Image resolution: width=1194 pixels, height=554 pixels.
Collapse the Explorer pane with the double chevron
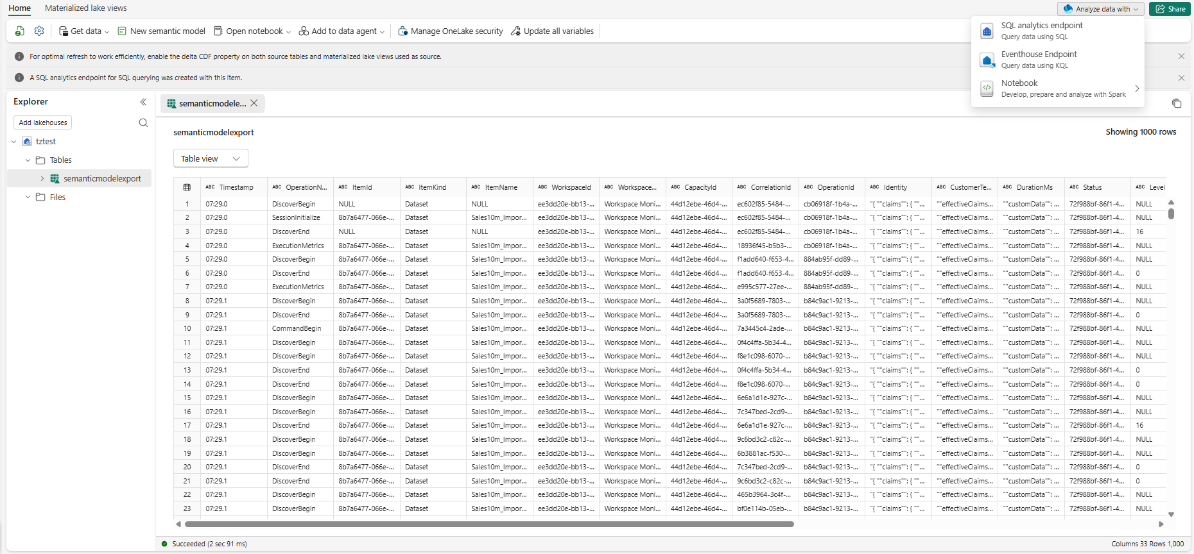143,102
